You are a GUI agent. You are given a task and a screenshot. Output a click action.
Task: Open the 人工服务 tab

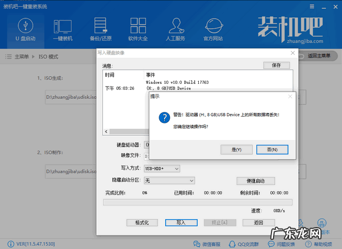175,30
